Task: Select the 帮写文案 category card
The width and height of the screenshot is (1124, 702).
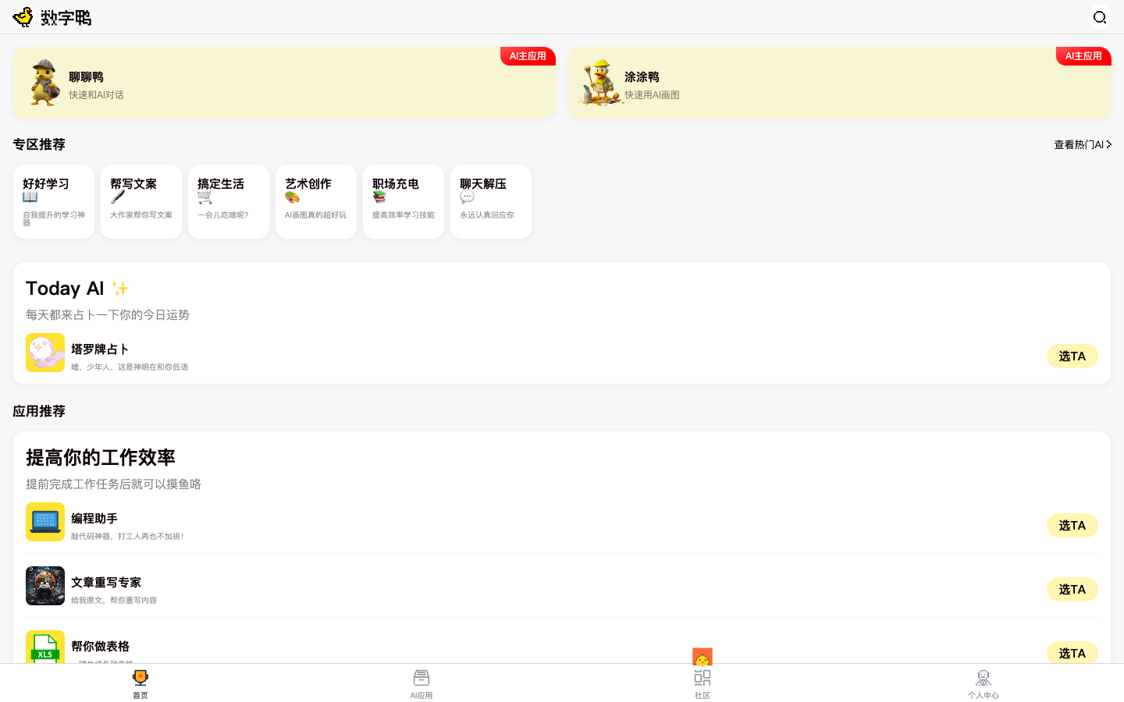Action: pos(141,201)
